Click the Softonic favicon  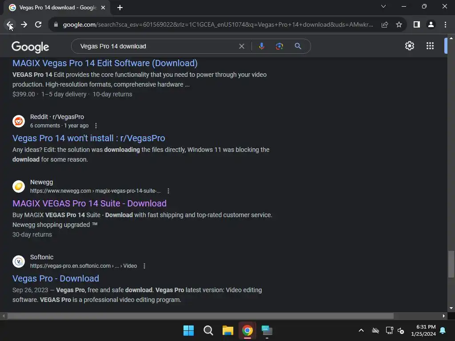point(19,262)
